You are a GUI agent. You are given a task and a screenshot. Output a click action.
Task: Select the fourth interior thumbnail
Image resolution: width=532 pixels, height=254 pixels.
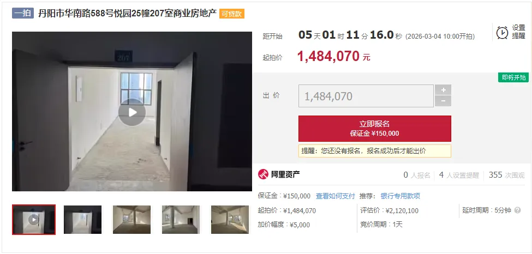[x=181, y=220]
